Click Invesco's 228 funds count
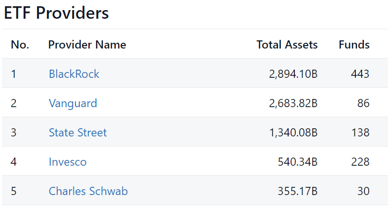The width and height of the screenshot is (388, 208). (x=360, y=162)
